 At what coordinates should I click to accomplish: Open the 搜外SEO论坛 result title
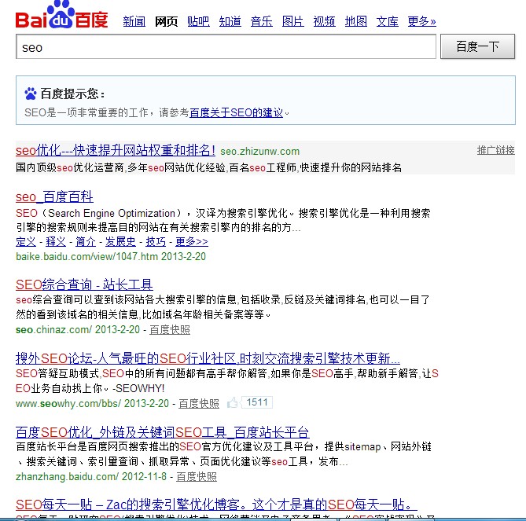coord(208,358)
